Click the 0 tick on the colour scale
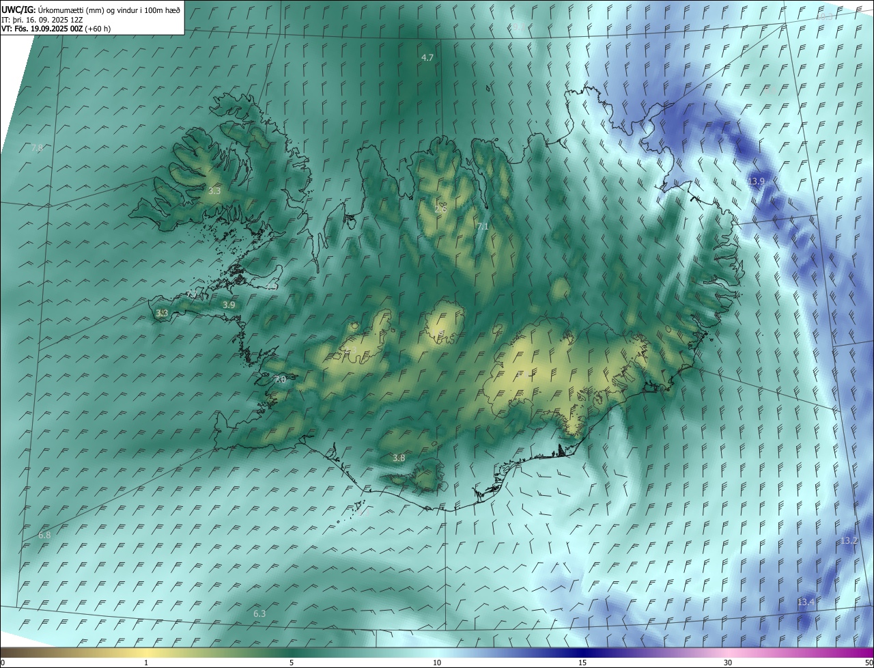874x668 pixels. click(3, 663)
